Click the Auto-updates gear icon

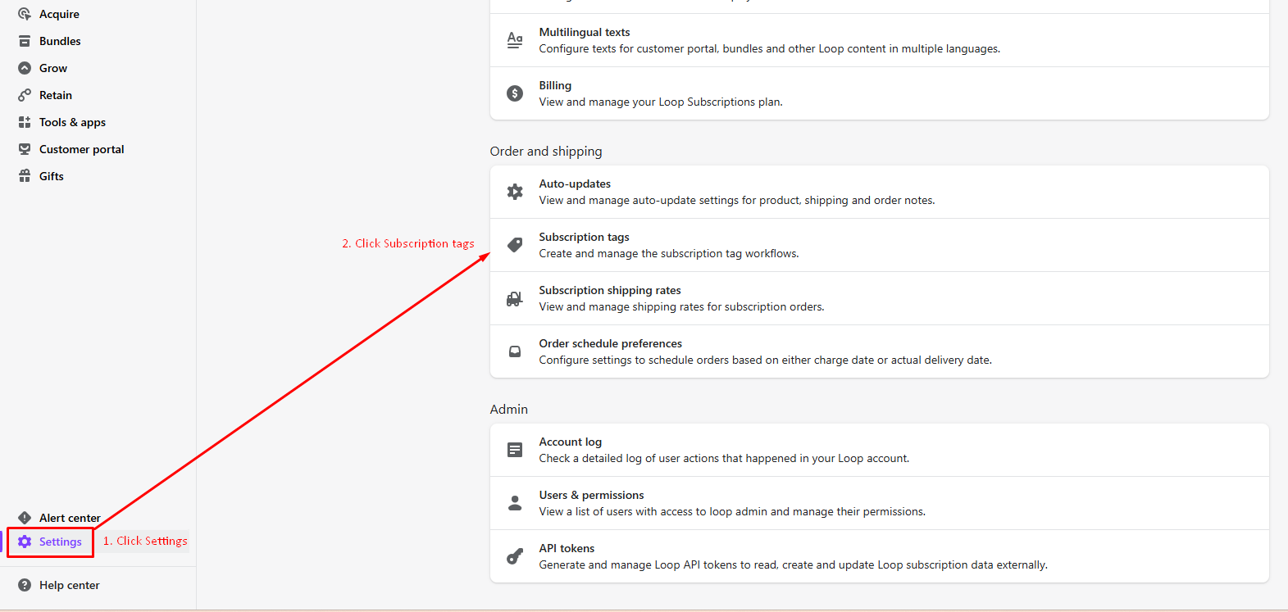515,192
